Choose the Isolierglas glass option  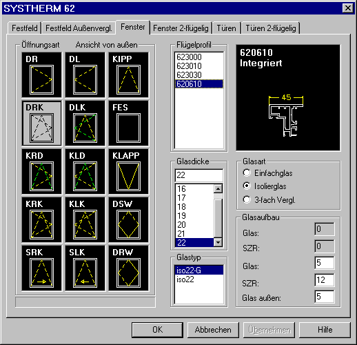coord(247,186)
